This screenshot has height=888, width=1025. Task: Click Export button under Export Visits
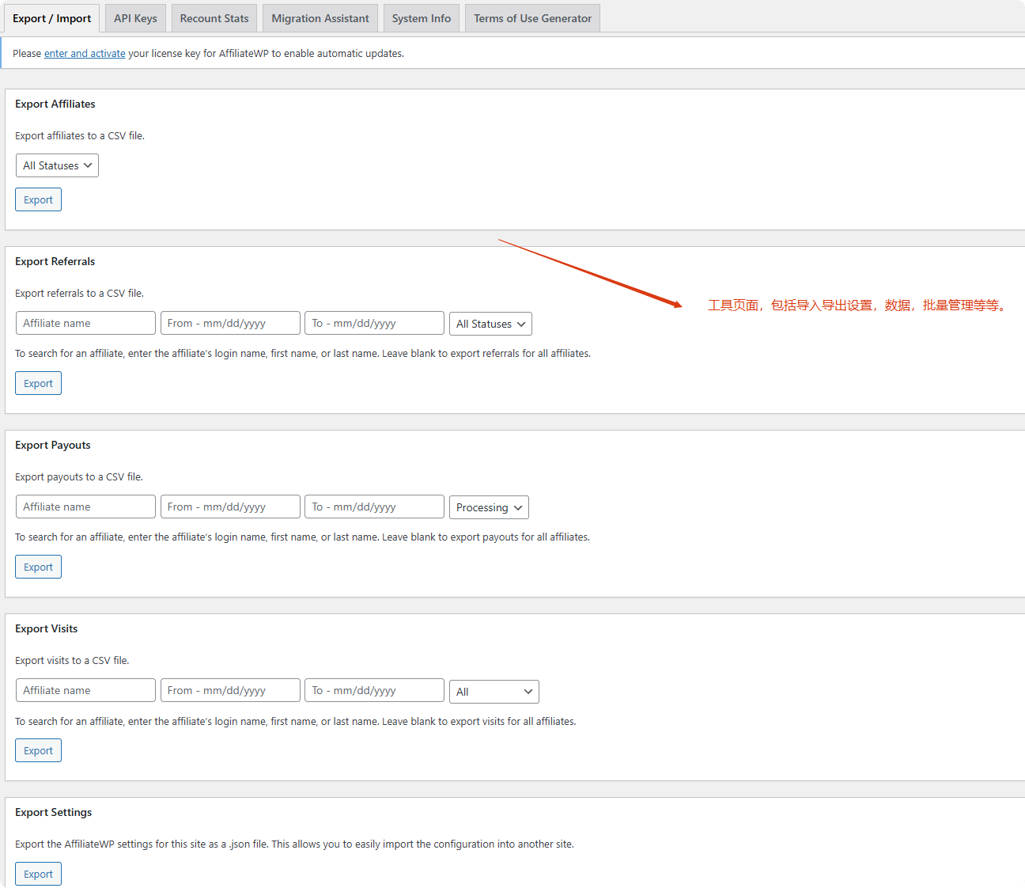coord(38,750)
